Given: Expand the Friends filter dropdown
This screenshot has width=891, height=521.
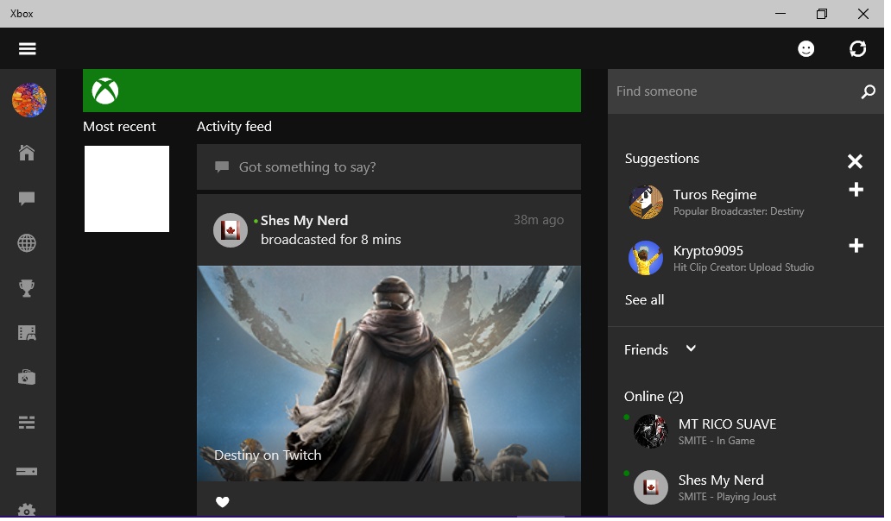Looking at the screenshot, I should click(x=691, y=348).
